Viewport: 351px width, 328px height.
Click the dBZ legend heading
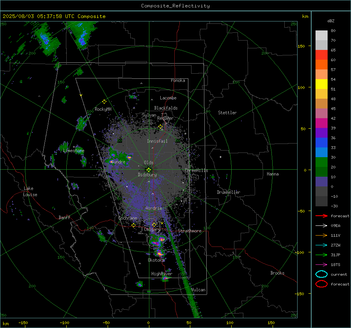pos(331,21)
